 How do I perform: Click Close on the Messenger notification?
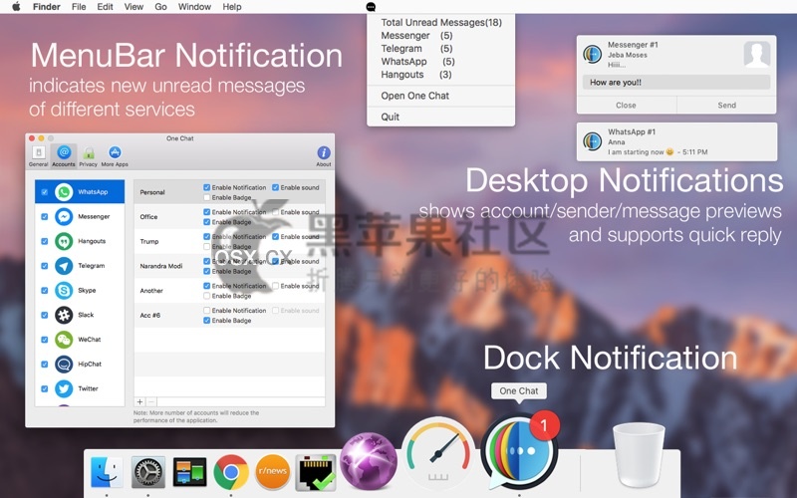tap(627, 106)
